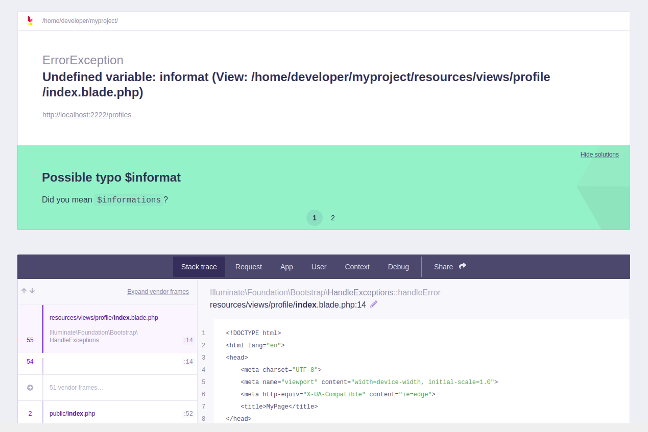Click line number 3 in gutter
Viewport: 648px width, 432px height.
coord(203,358)
